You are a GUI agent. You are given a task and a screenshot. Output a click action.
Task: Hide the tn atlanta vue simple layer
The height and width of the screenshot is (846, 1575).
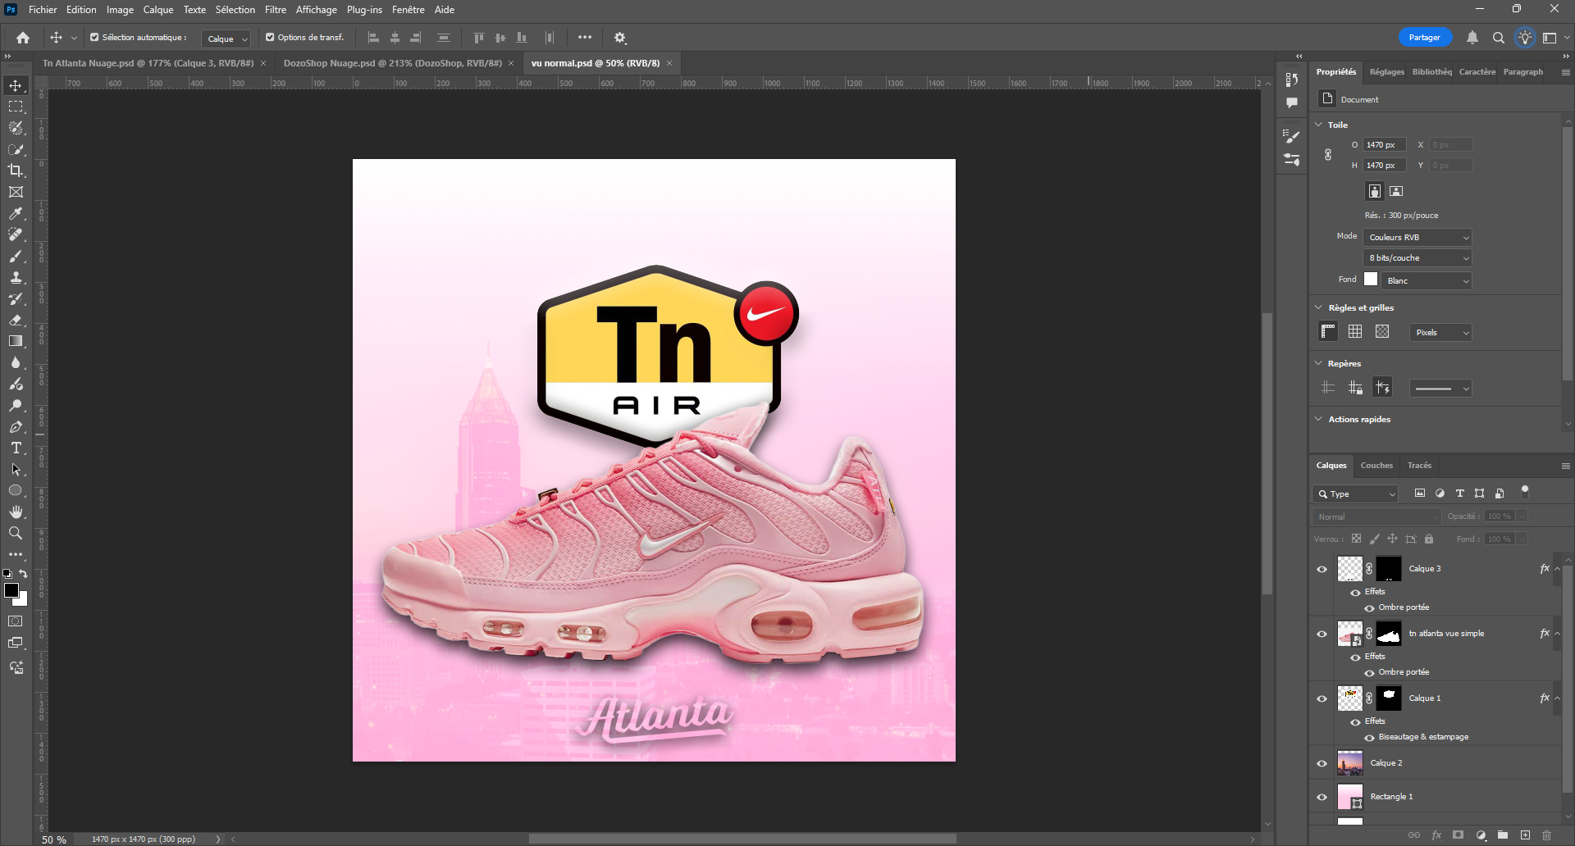click(x=1322, y=634)
